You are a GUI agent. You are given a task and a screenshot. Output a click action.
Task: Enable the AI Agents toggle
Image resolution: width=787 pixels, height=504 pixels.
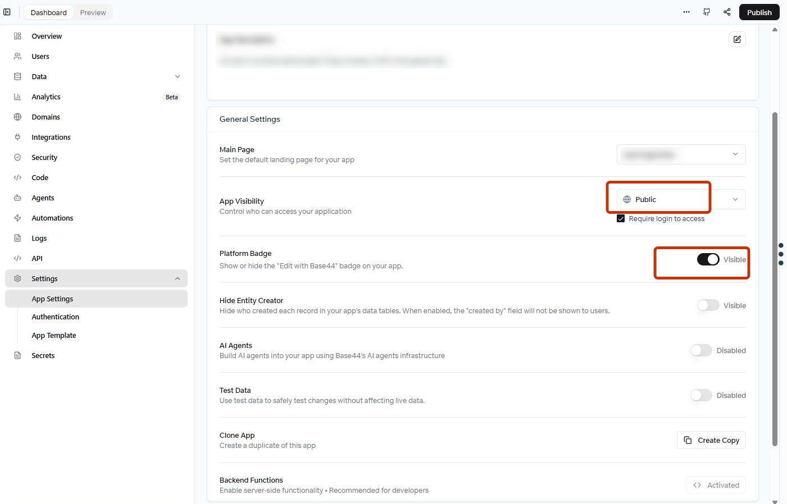tap(701, 350)
